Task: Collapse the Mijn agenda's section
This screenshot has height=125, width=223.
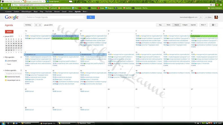Action: (4, 57)
